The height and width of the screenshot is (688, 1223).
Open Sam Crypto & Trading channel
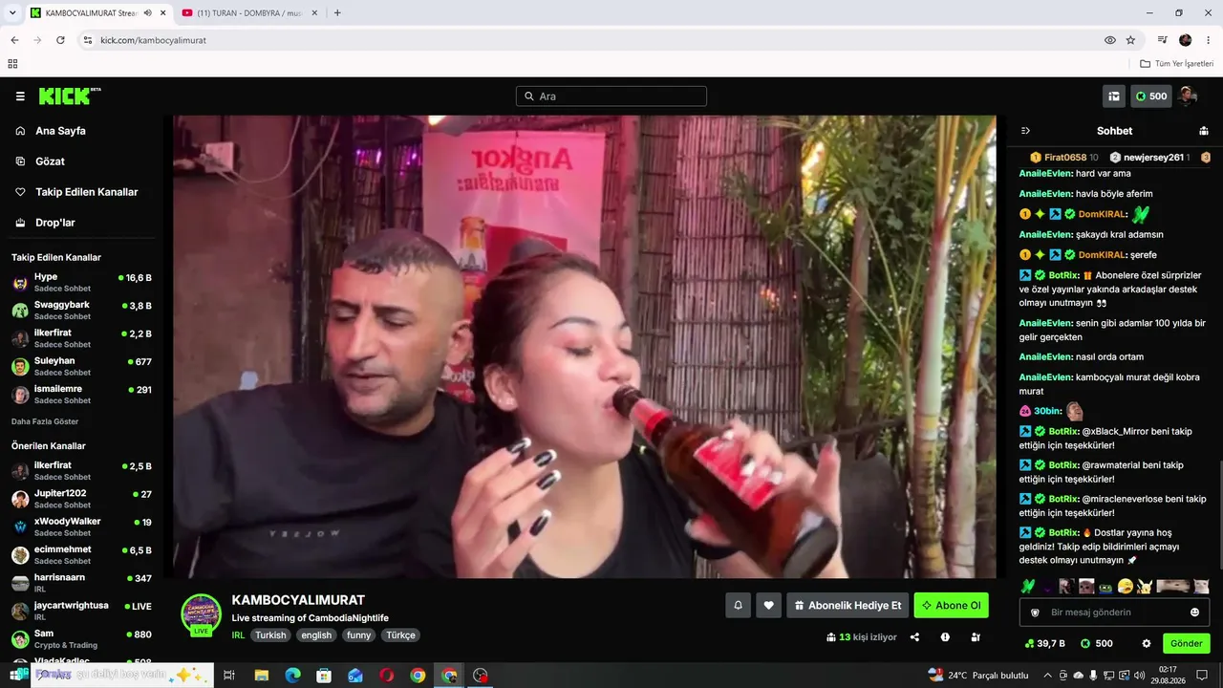(x=81, y=639)
